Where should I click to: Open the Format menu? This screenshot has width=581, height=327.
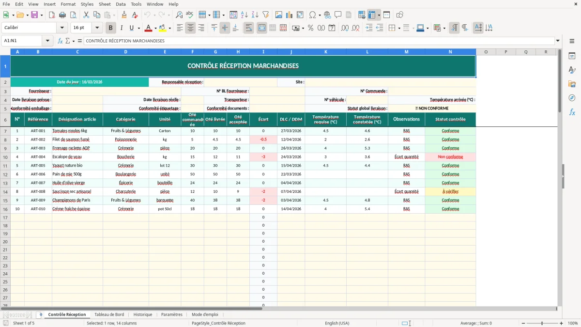pos(68,4)
